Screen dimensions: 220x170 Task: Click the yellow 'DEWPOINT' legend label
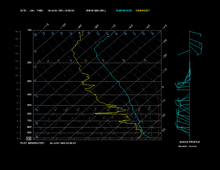[143, 11]
